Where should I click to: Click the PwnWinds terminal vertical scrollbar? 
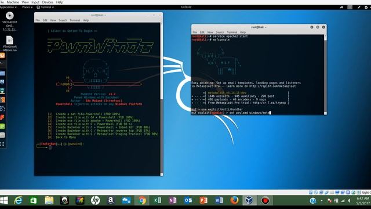pos(162,99)
